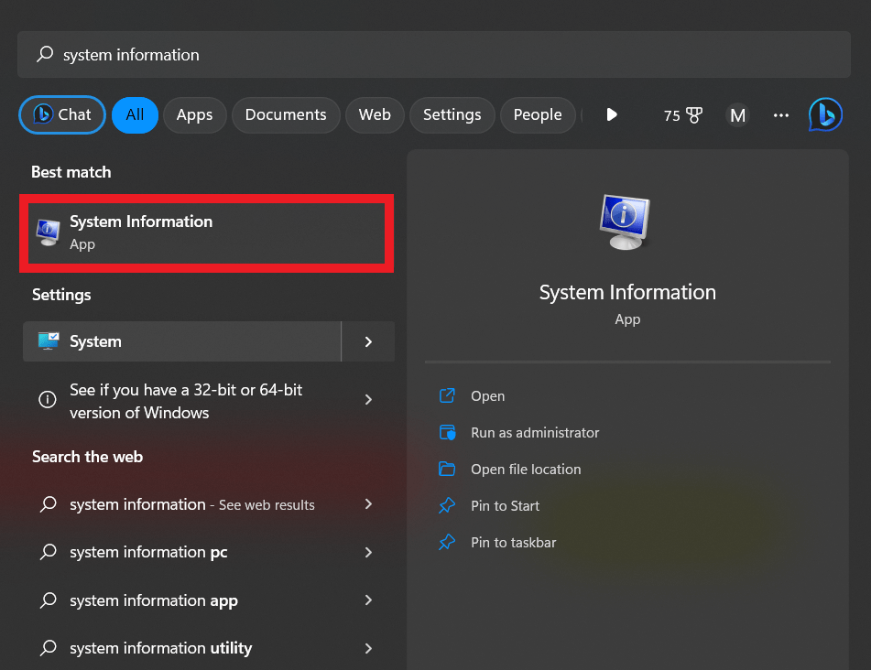Image resolution: width=871 pixels, height=670 pixels.
Task: Click Open in the preview pane
Action: point(487,396)
